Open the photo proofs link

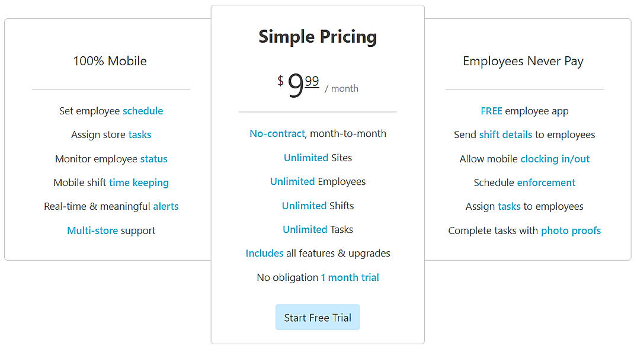[571, 230]
